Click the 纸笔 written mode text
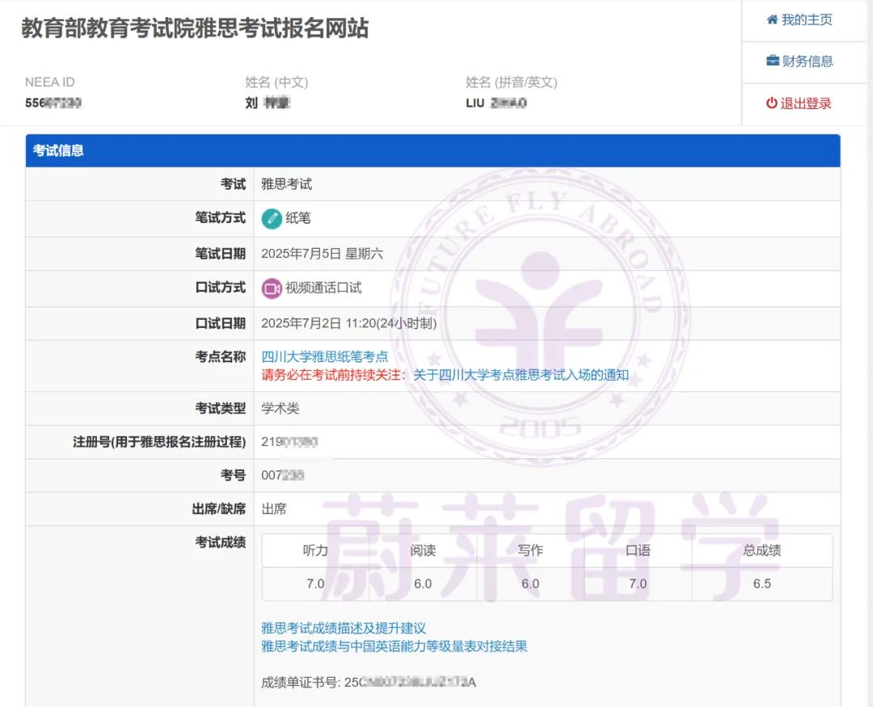873x707 pixels. 297,218
